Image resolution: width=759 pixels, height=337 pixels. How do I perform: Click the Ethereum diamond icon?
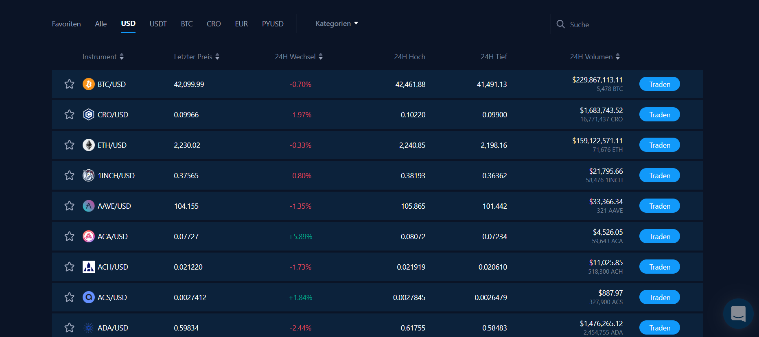(89, 145)
